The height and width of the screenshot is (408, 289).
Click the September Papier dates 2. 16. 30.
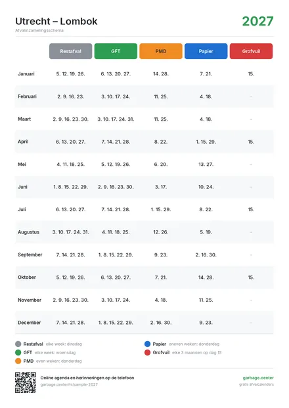[206, 255]
